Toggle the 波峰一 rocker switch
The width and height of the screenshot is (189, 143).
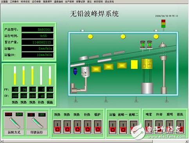[x=123, y=127]
